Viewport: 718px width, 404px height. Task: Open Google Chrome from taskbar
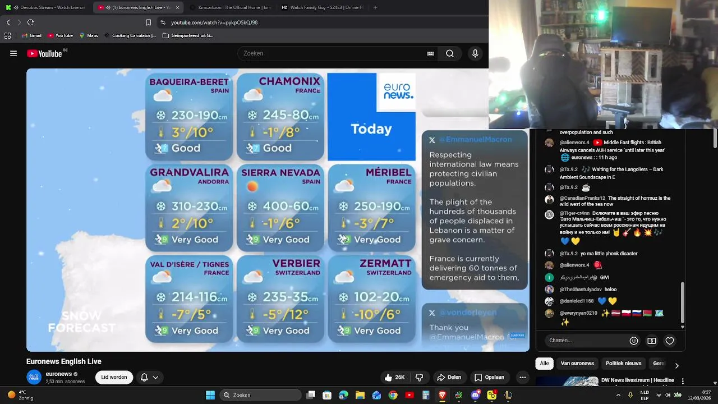click(393, 395)
